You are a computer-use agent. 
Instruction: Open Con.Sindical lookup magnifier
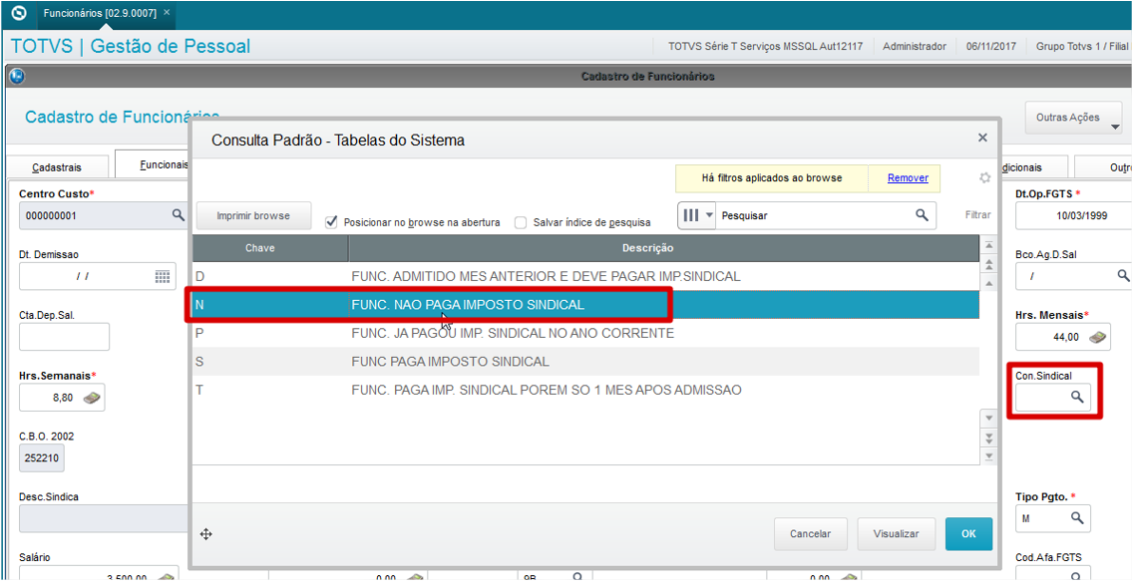(x=1076, y=397)
